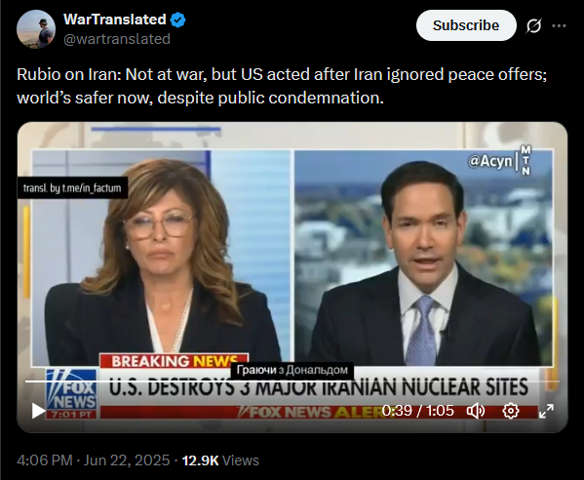
Task: Mute the video using the speaker icon
Action: 476,411
